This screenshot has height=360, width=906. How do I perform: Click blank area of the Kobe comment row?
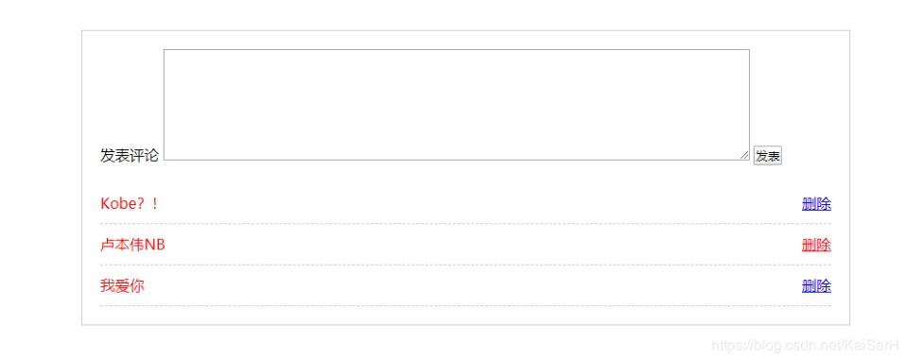click(479, 204)
